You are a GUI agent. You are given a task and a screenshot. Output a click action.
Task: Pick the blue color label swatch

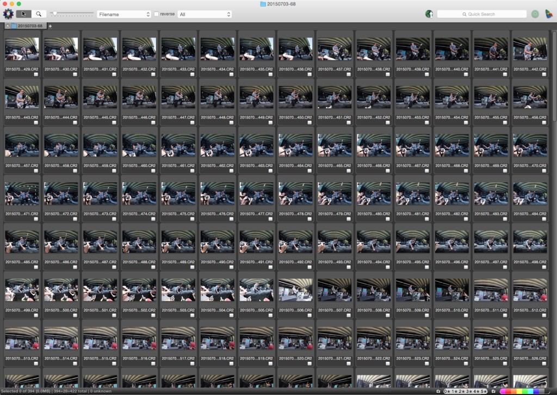click(x=536, y=391)
